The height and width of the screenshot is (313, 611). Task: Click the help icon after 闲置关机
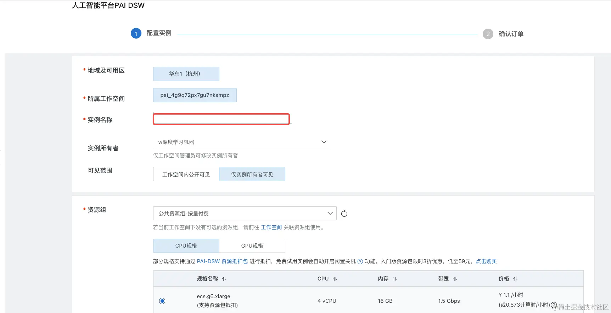(360, 261)
